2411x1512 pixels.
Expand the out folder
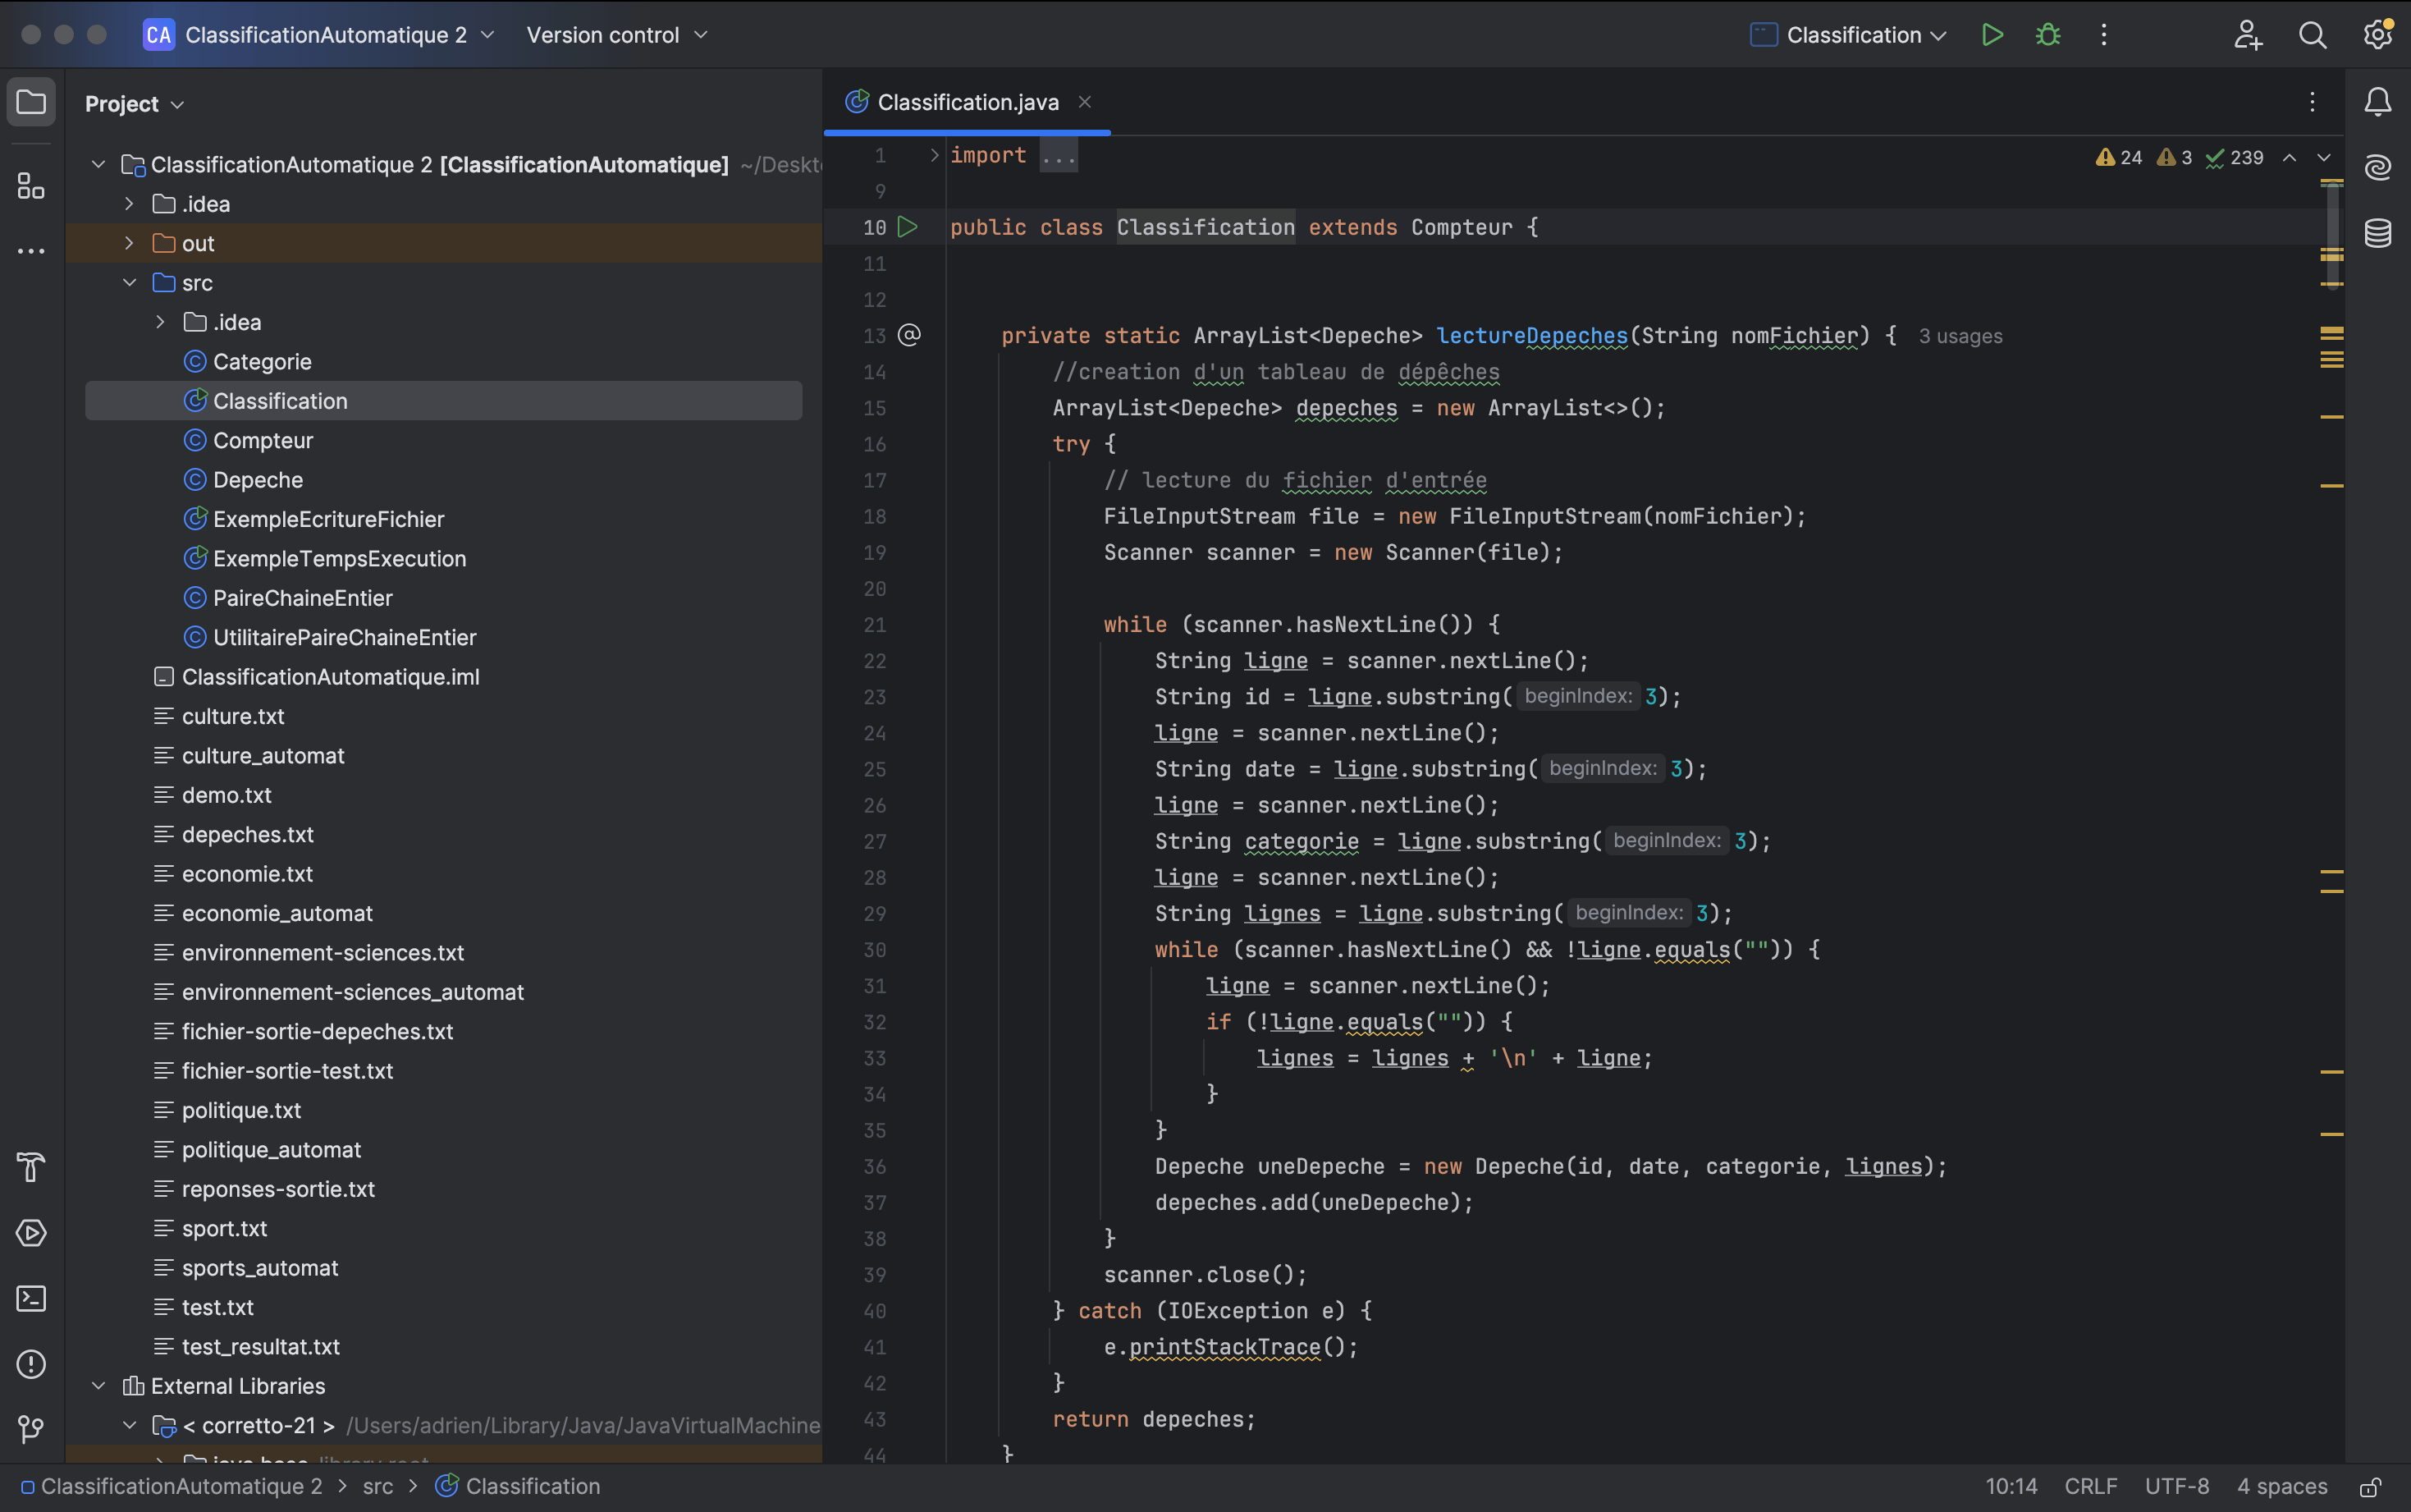click(x=129, y=243)
